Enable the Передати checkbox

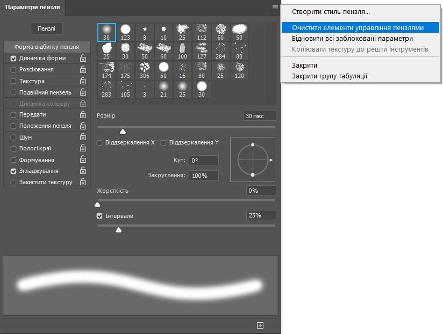point(13,115)
